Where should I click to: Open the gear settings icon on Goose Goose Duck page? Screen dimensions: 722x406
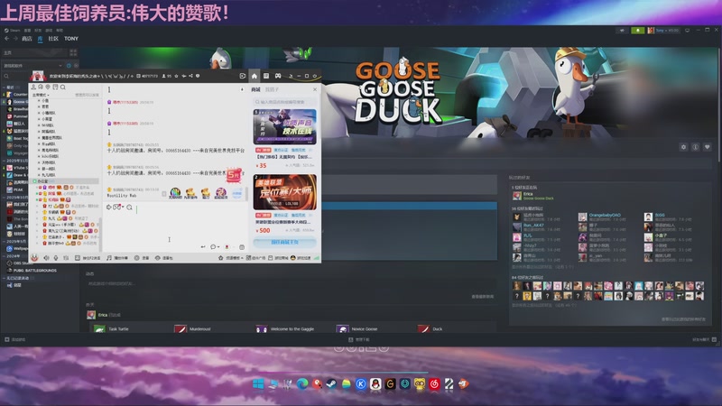point(684,147)
